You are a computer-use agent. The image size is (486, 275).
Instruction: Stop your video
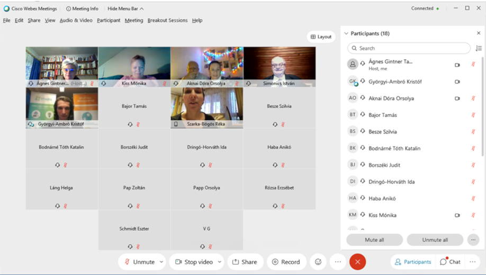pyautogui.click(x=194, y=262)
